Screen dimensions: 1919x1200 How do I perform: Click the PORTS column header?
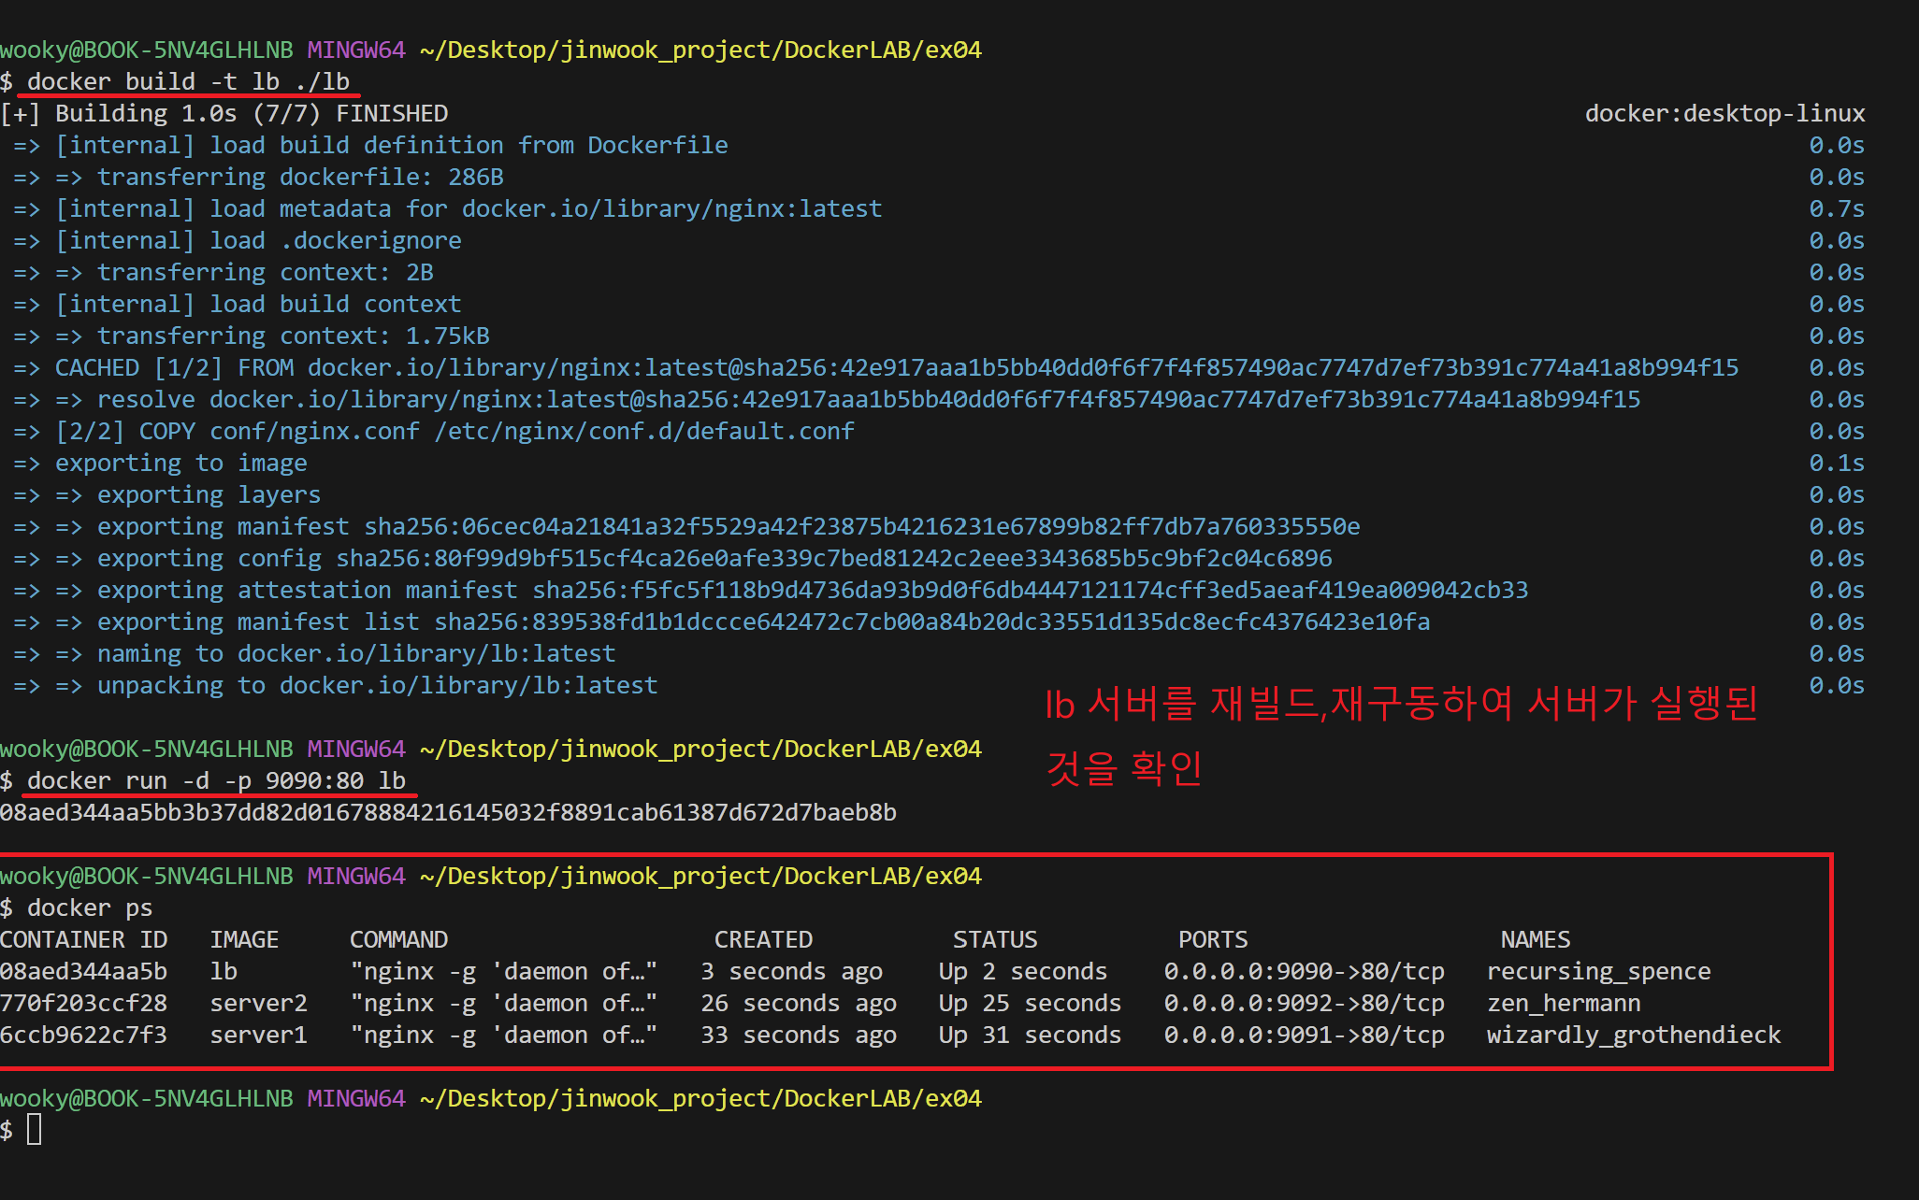coord(1212,939)
